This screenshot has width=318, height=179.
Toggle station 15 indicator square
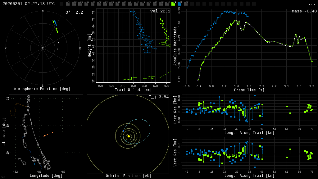pos(155,4)
